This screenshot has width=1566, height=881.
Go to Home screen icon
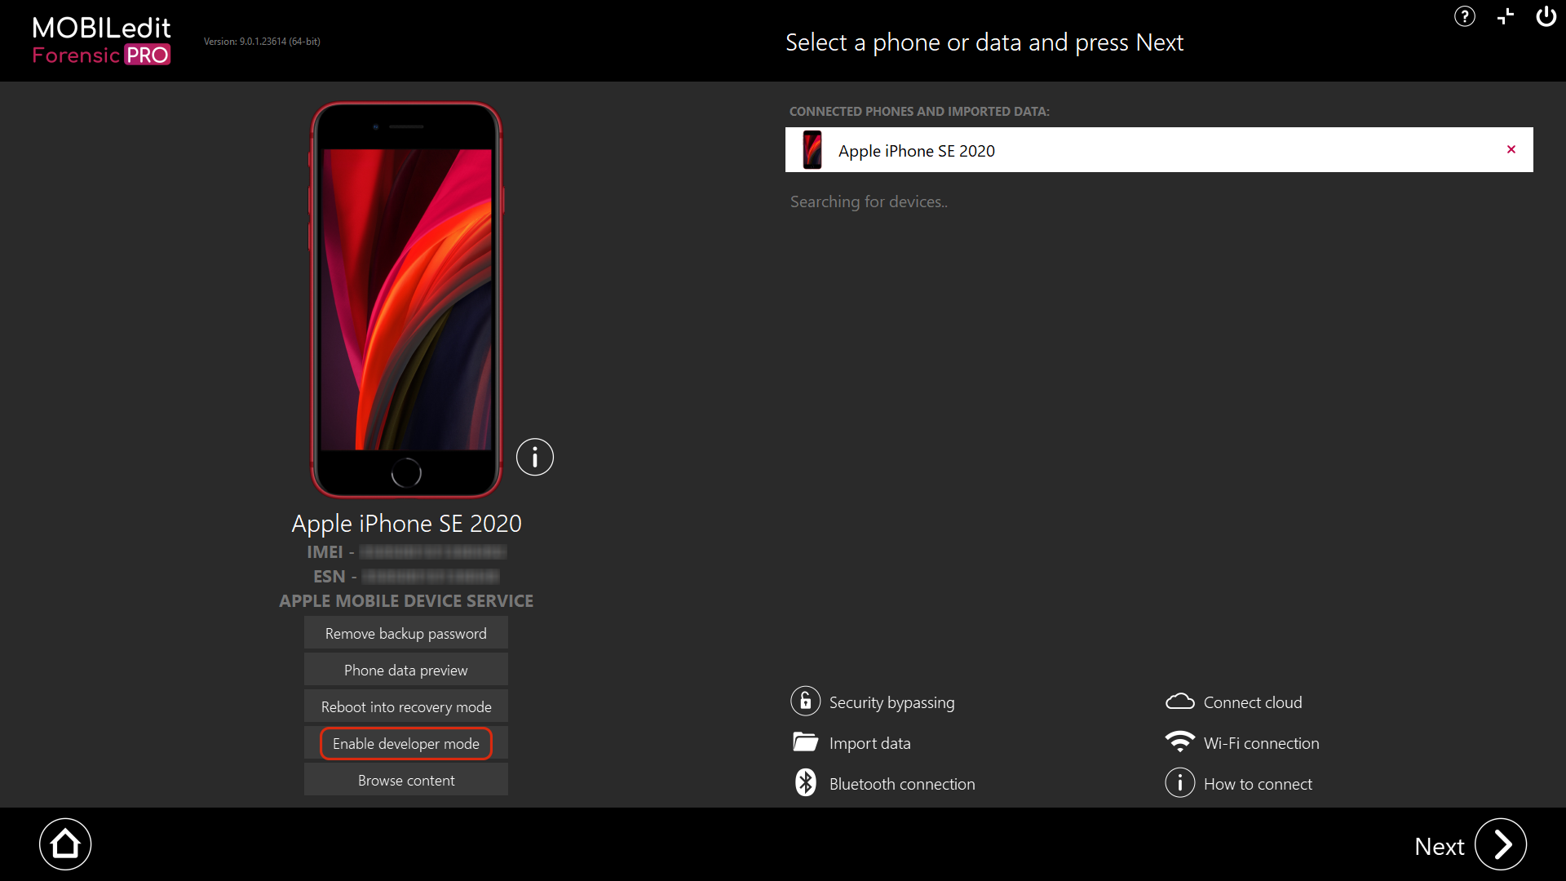65,844
